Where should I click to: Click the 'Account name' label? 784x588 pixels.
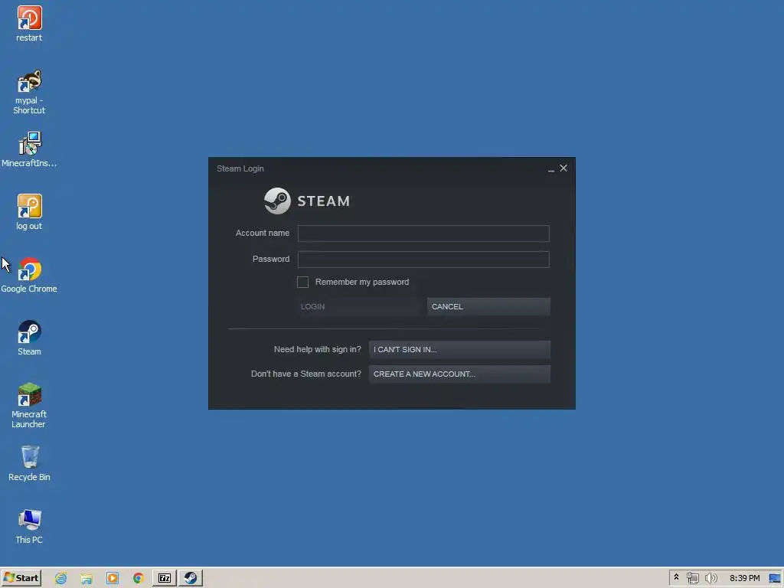[263, 233]
